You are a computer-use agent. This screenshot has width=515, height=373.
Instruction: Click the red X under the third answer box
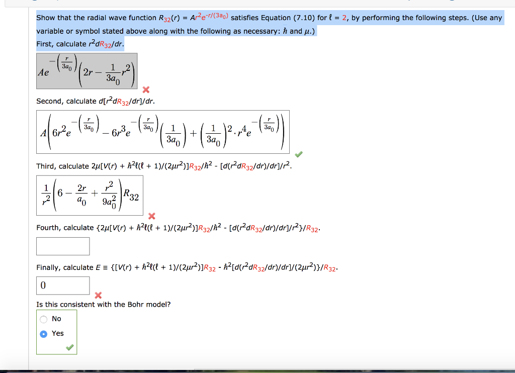tap(151, 216)
